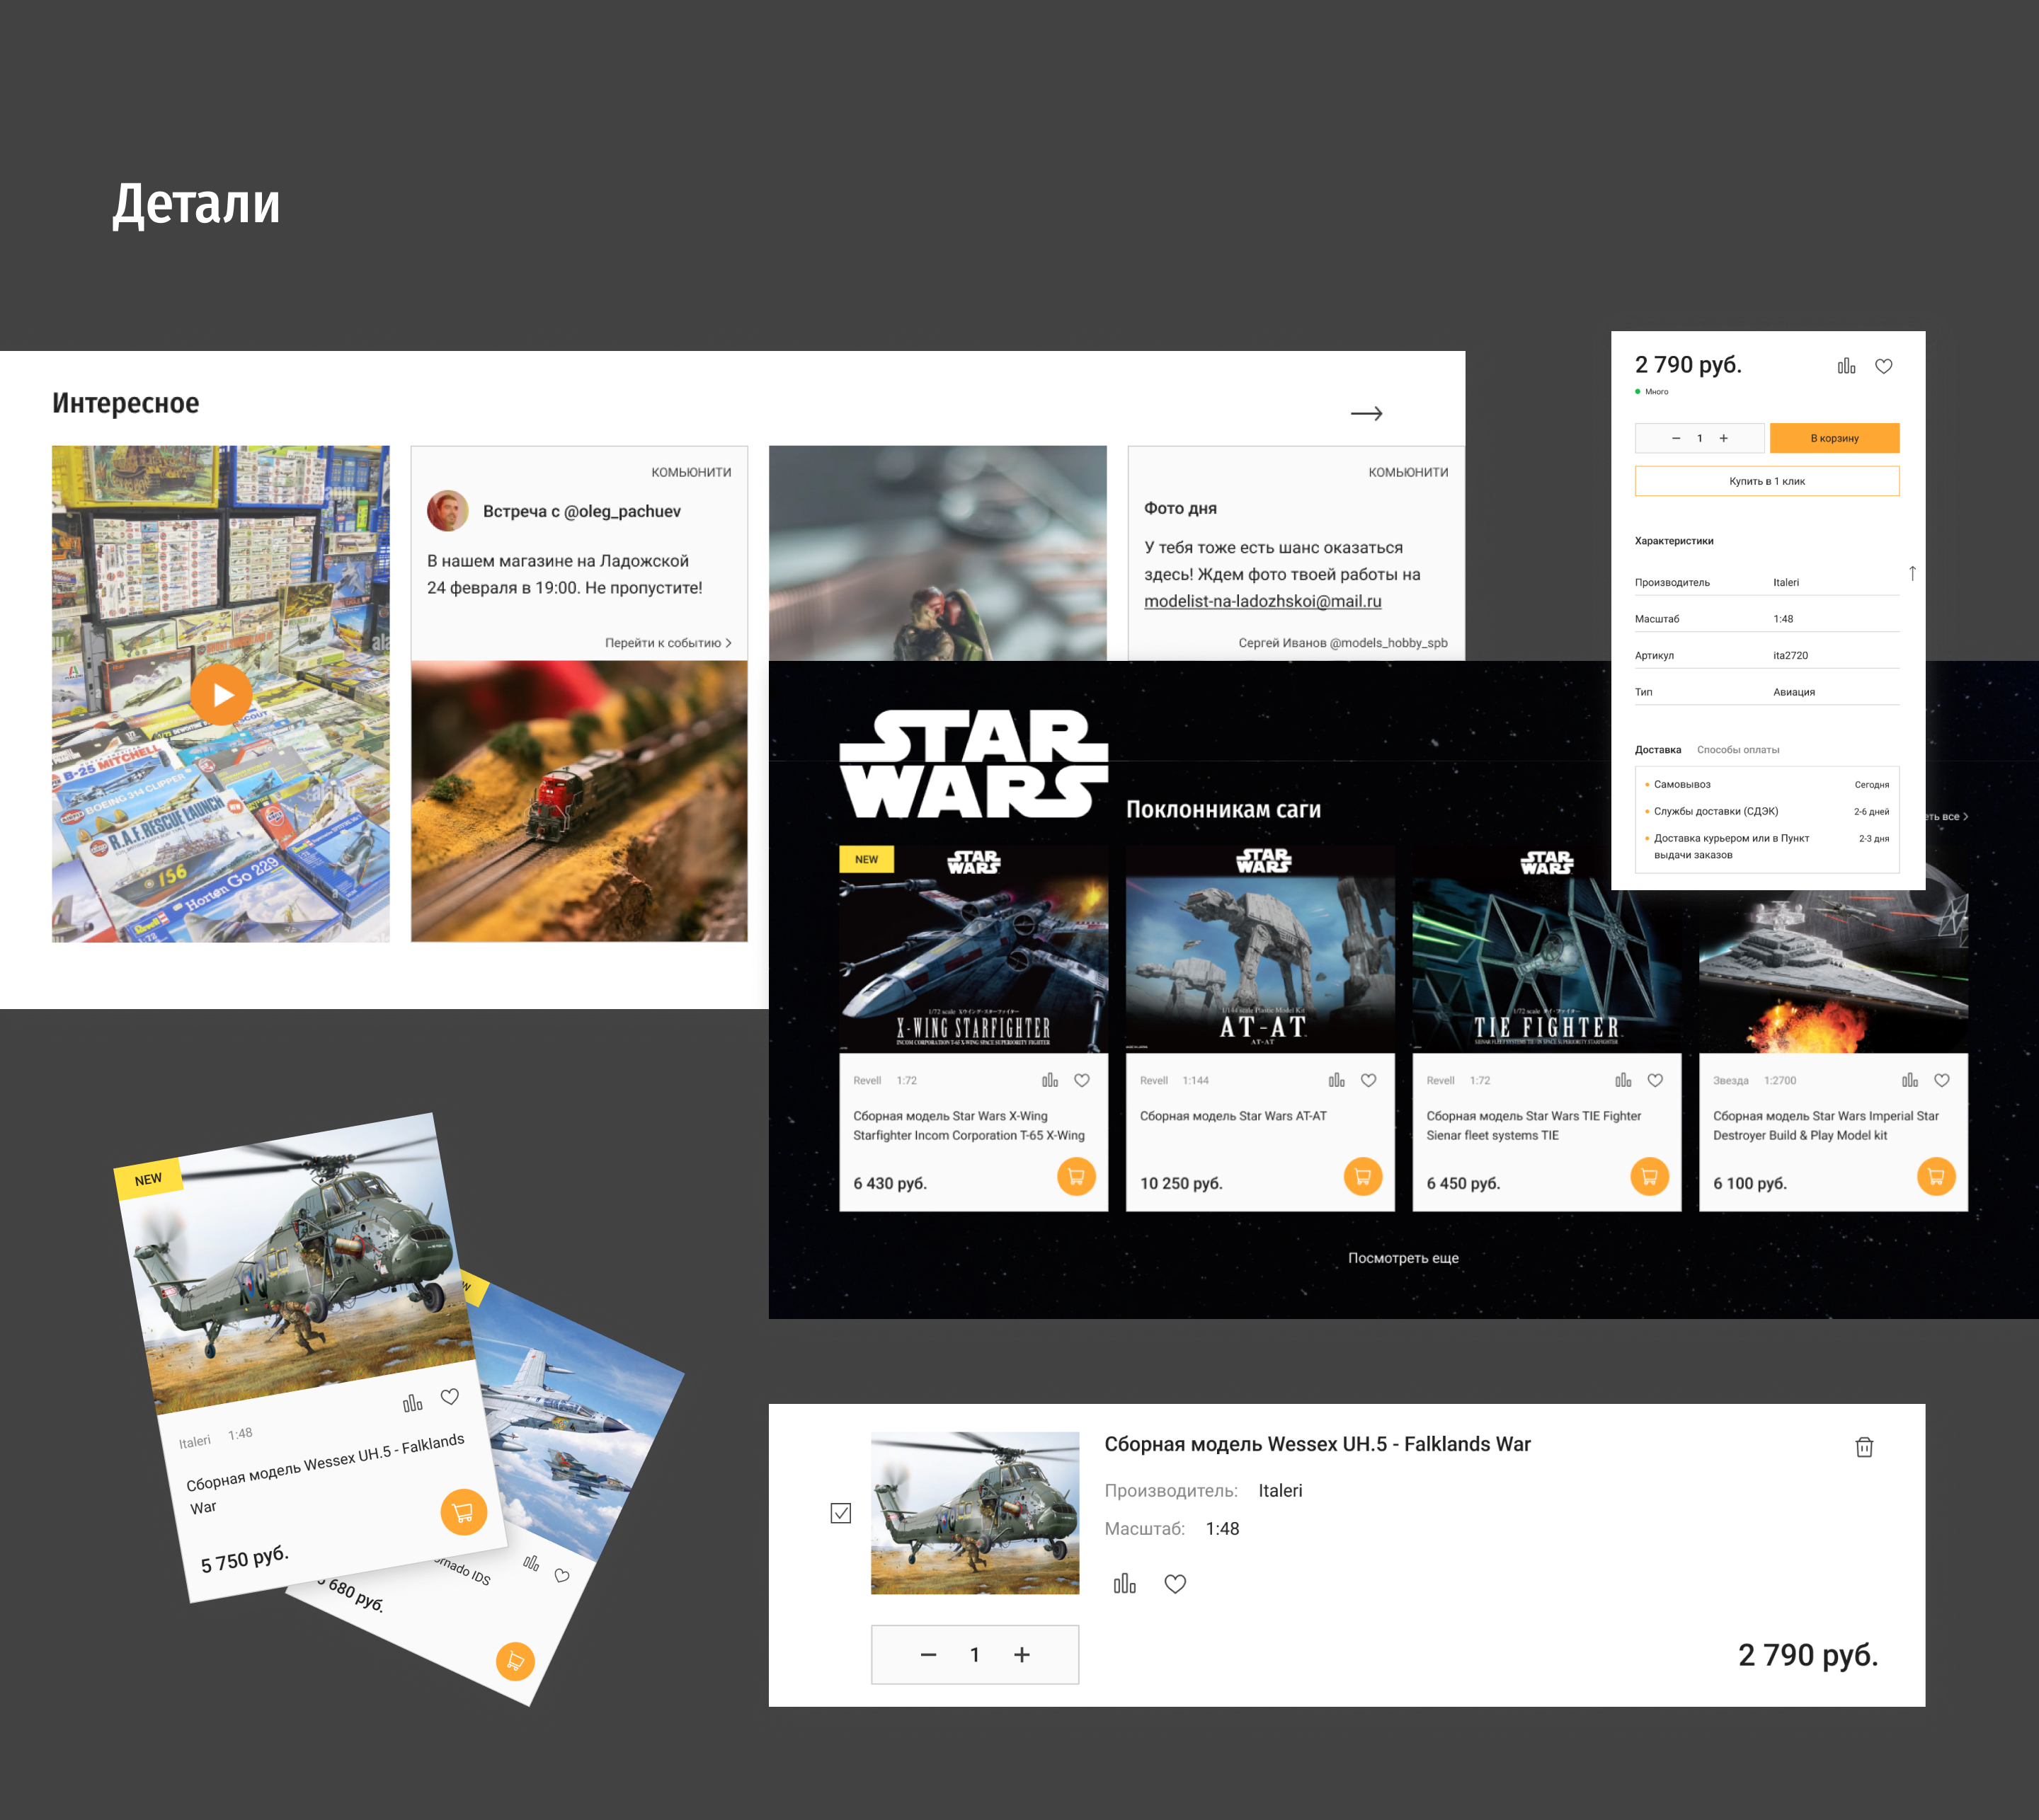Increase quantity with plus in cart row
The height and width of the screenshot is (1820, 2039).
pyautogui.click(x=1022, y=1655)
